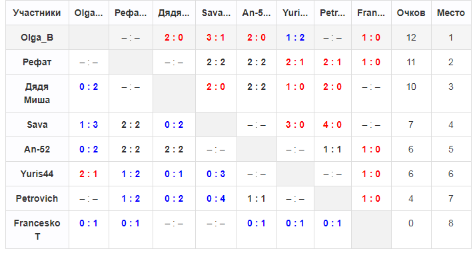Click the An-52 participant name
Viewport: 475px width, 253px height.
pyautogui.click(x=37, y=149)
